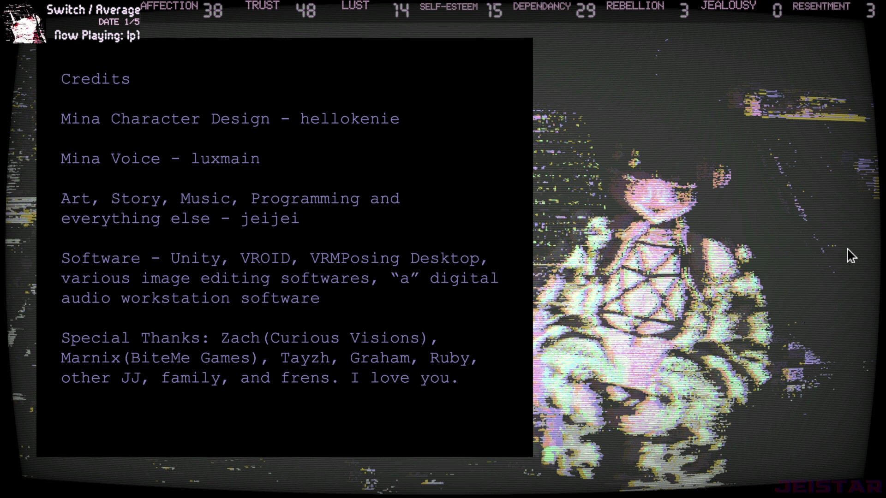886x498 pixels.
Task: Click the SELF-ESTEEM stat label
Action: point(448,7)
